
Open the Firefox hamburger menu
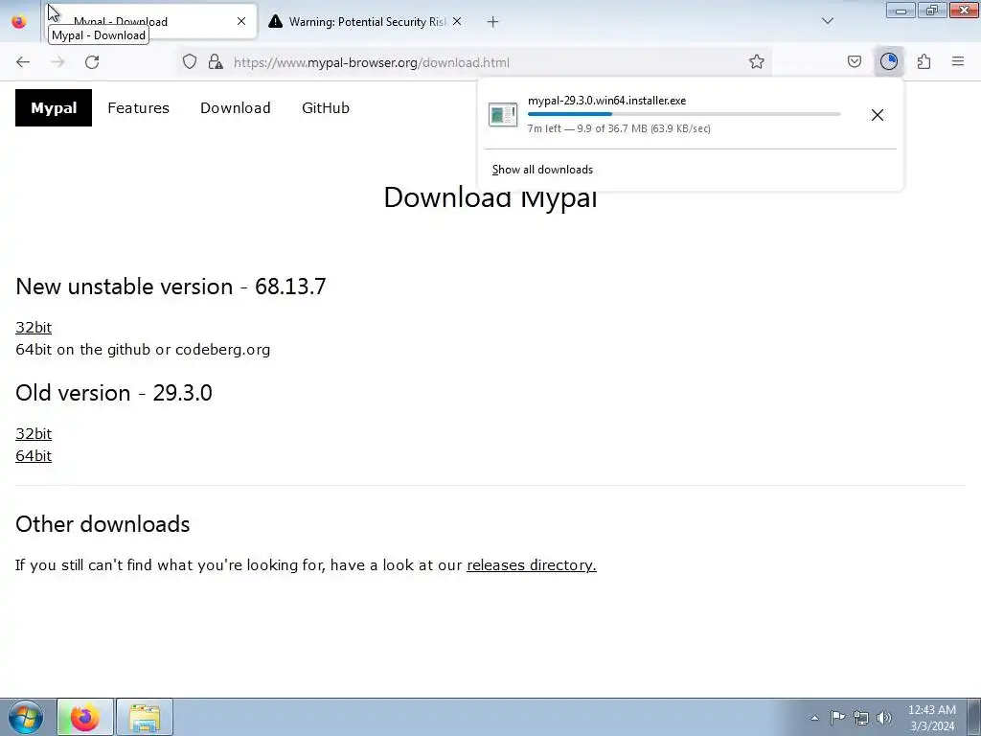tap(958, 61)
